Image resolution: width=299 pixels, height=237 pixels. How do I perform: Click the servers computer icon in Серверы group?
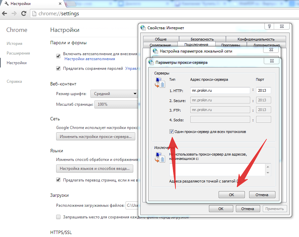pyautogui.click(x=160, y=83)
